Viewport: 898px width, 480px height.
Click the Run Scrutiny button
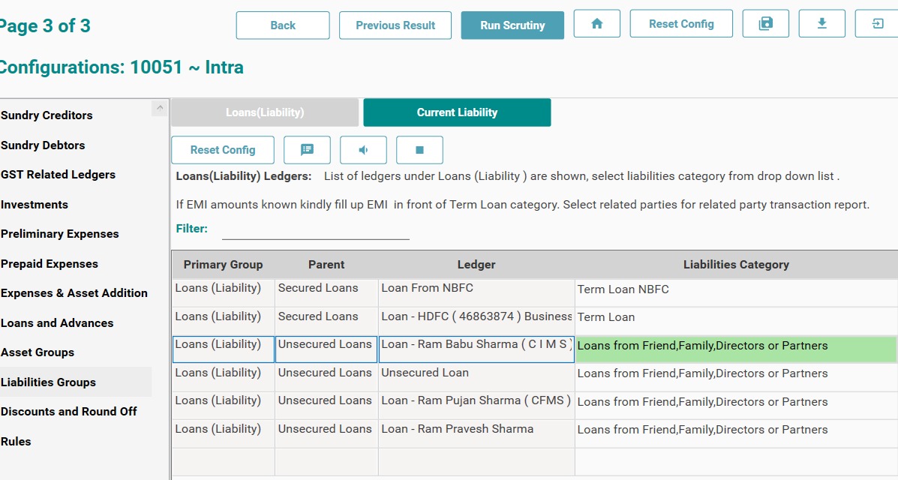[512, 25]
